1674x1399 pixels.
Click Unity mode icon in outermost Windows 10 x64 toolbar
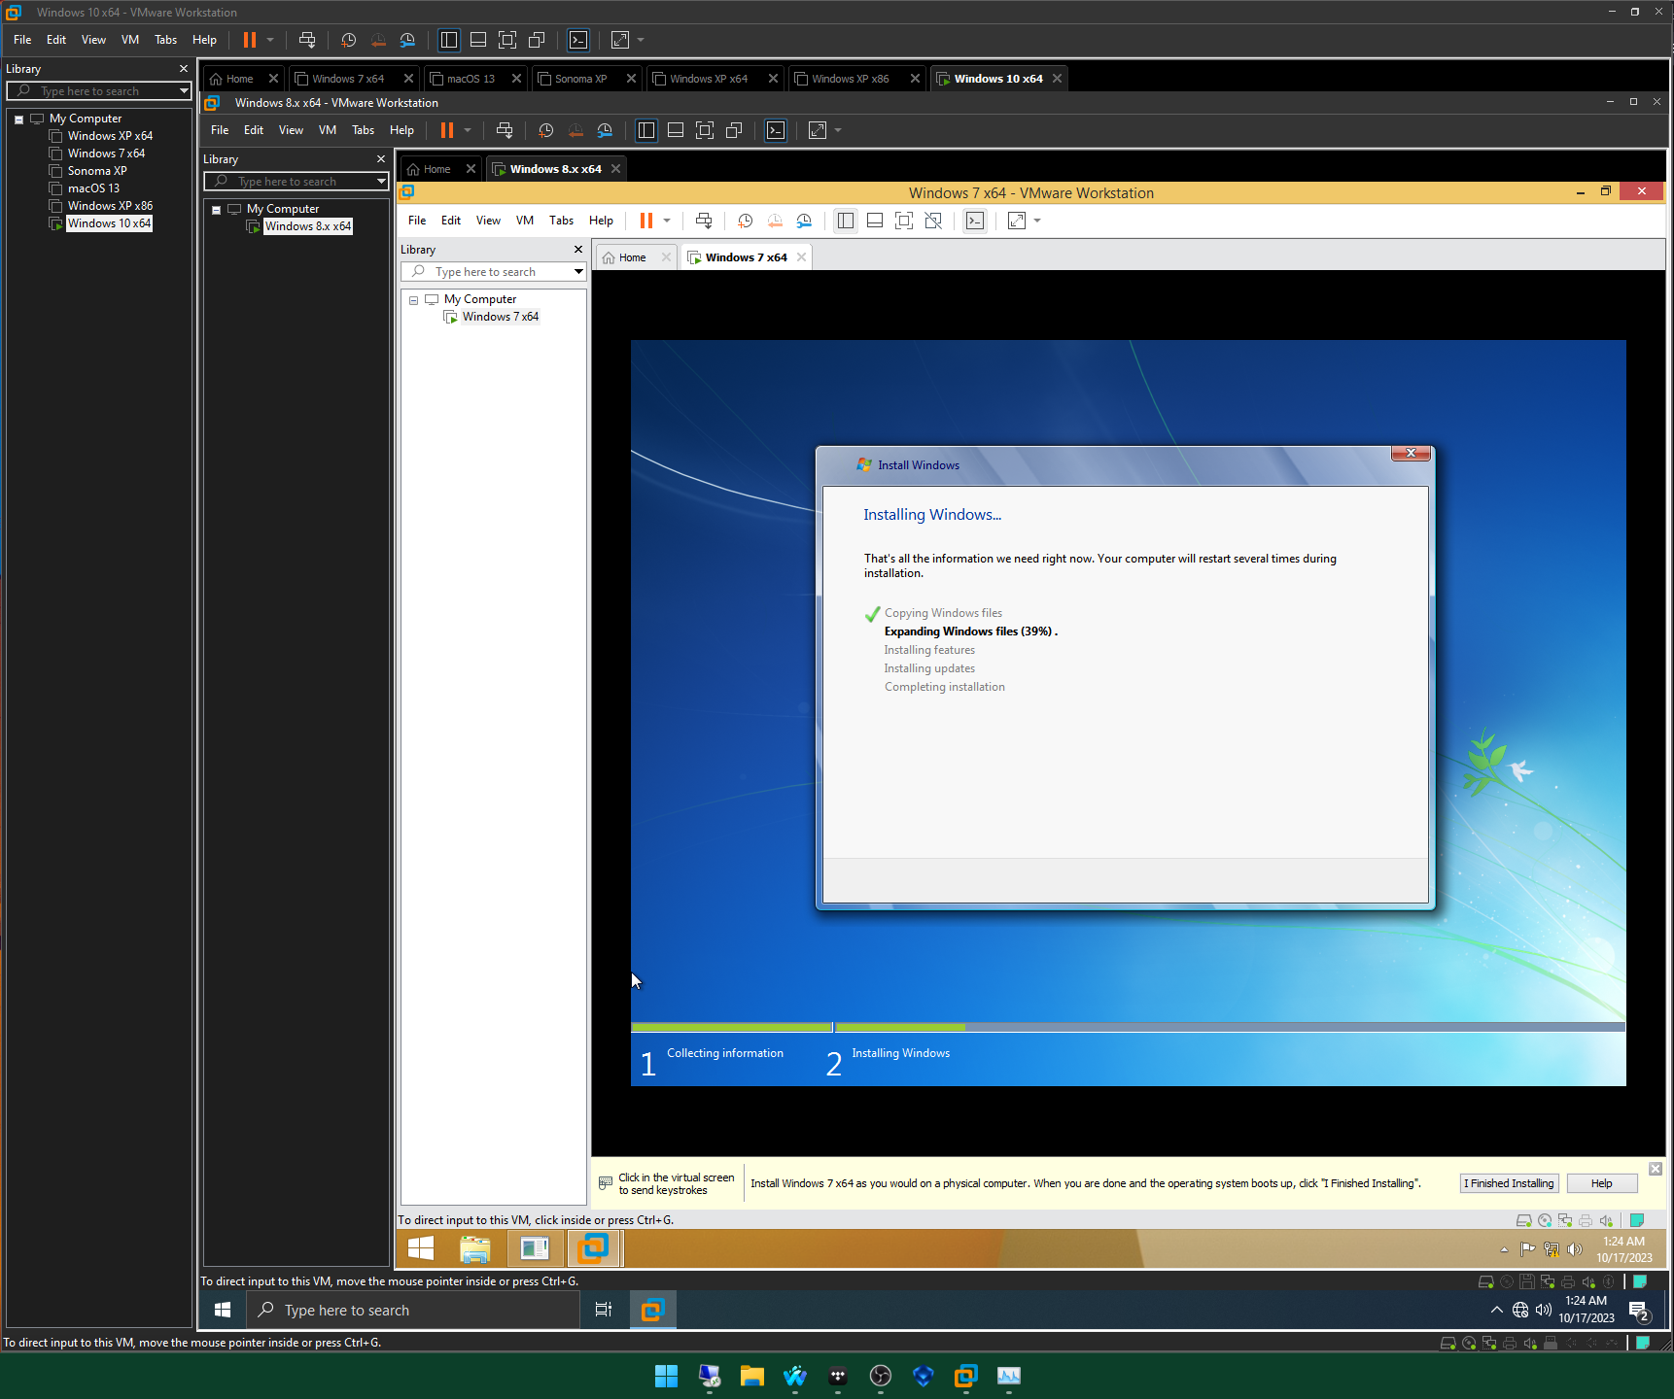(537, 40)
